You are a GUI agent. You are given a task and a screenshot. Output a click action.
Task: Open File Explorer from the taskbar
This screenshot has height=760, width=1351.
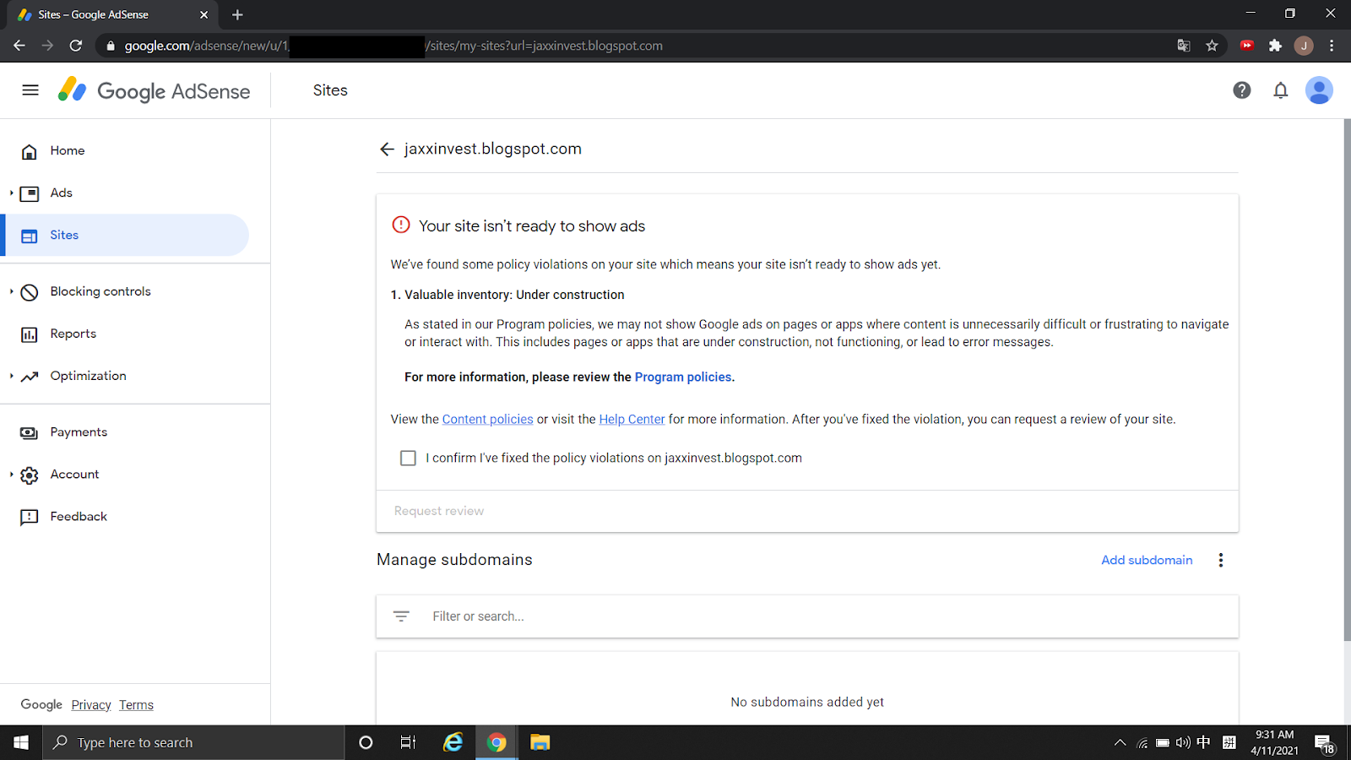coord(540,743)
